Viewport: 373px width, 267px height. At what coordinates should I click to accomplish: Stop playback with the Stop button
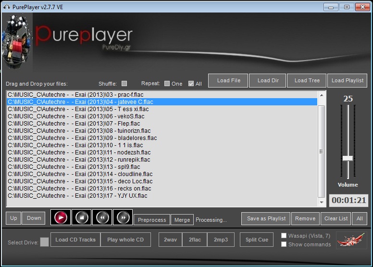[x=81, y=218]
